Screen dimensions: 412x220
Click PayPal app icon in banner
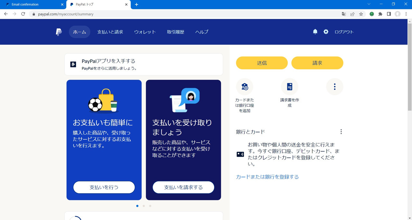[x=73, y=64]
